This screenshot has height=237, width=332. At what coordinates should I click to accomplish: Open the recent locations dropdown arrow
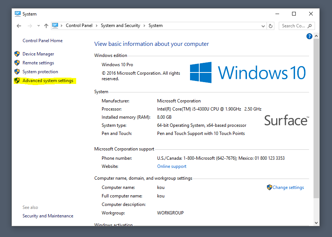(x=38, y=26)
